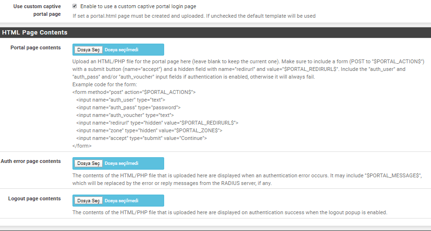
Task: Select the "Logout page contents" field label
Action: [35, 198]
